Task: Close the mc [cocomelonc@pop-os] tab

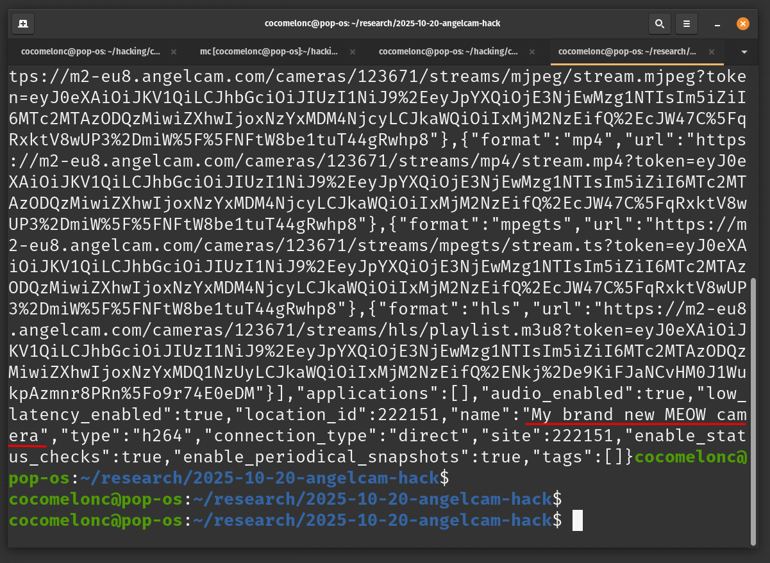Action: (353, 51)
